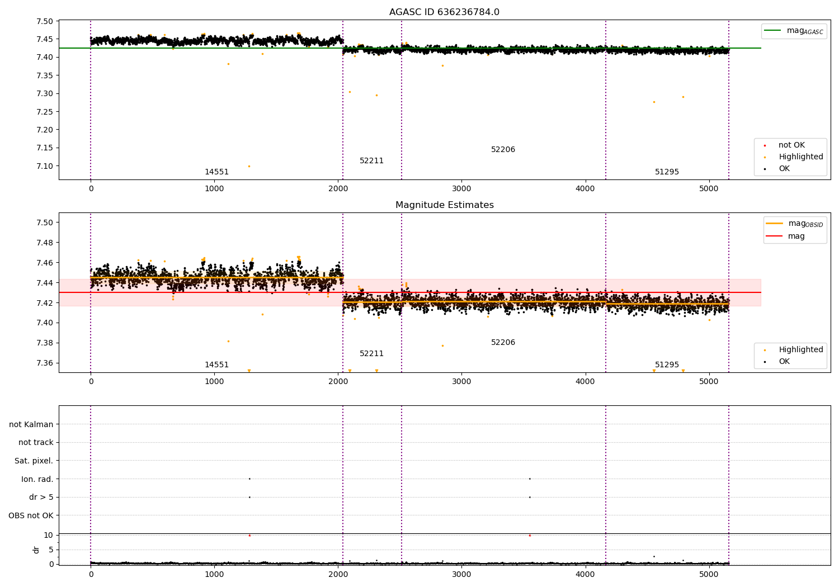Image resolution: width=839 pixels, height=587 pixels.
Task: Click obsid label 52211 in Magnitude Estimates plot
Action: [x=371, y=354]
